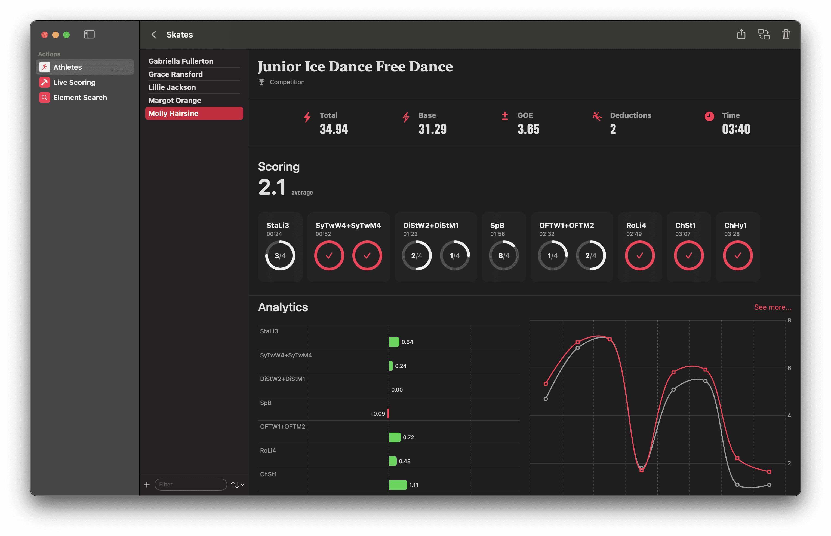Viewport: 831px width, 536px height.
Task: Click the DiStW2 2/4 level ring
Action: [417, 256]
